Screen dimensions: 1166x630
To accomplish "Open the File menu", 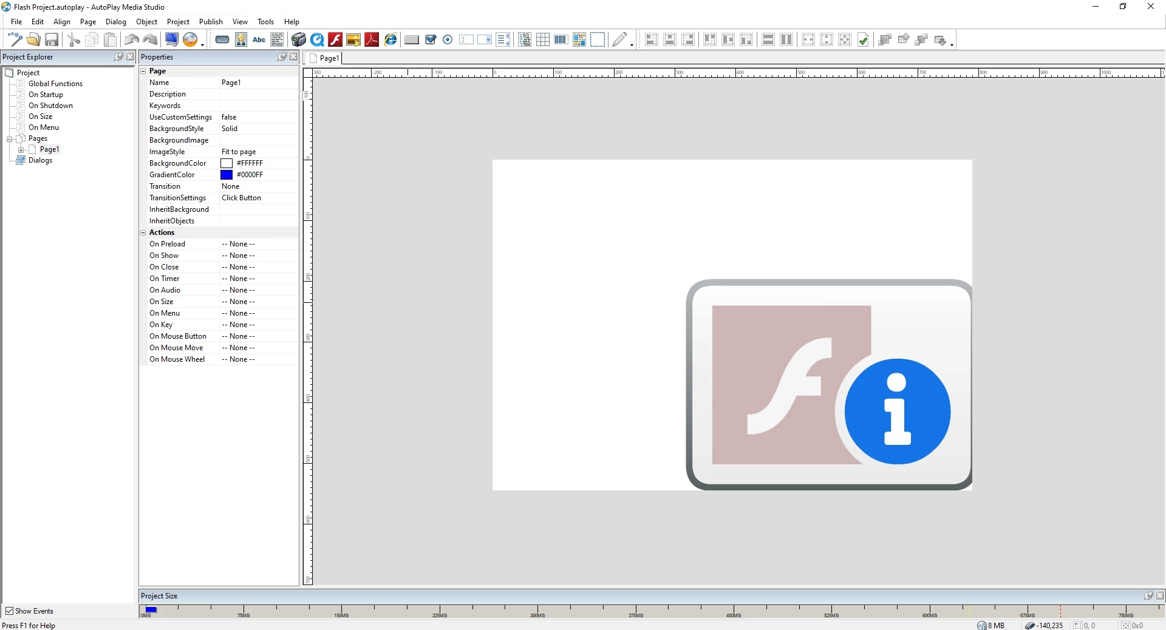I will click(x=16, y=22).
